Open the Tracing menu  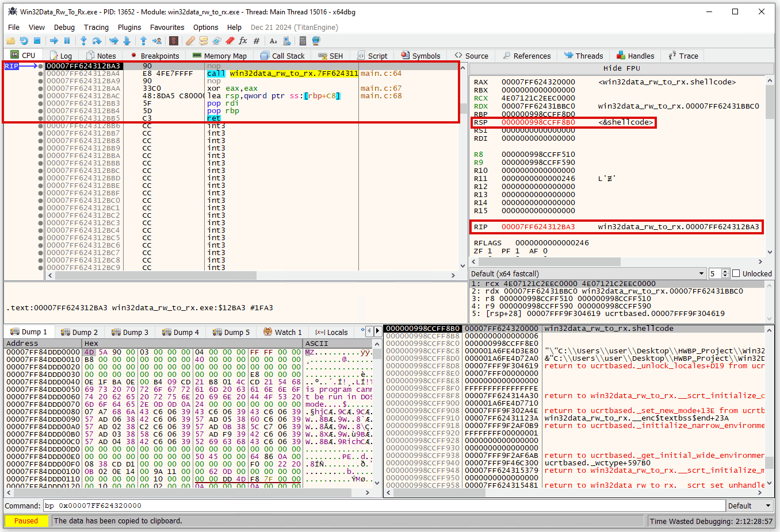coord(96,27)
